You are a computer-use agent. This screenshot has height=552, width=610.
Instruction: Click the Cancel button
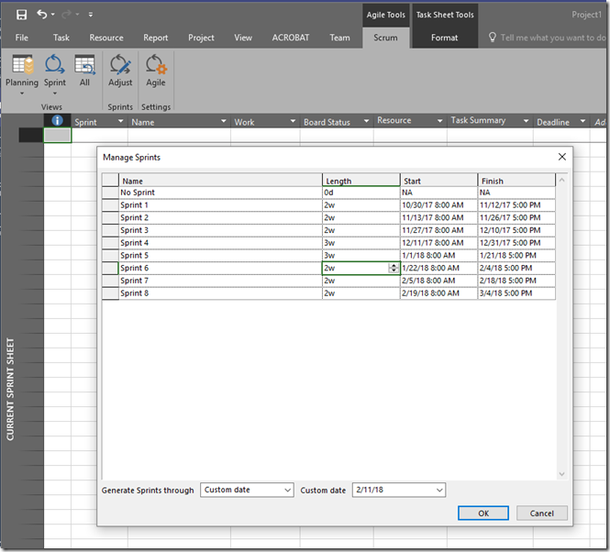[x=542, y=513]
